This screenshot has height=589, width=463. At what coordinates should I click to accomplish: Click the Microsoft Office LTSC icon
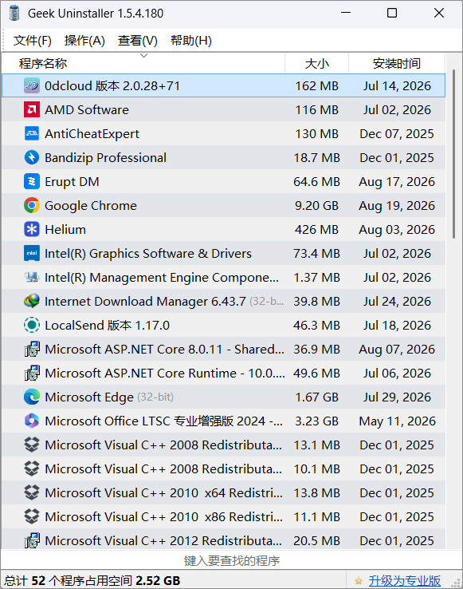coord(32,421)
